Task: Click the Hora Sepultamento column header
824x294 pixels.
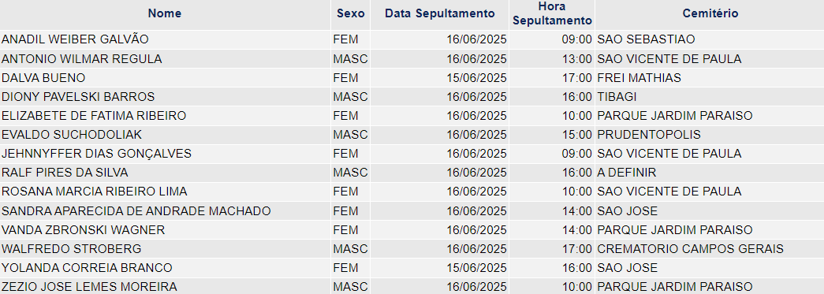Action: pyautogui.click(x=552, y=14)
